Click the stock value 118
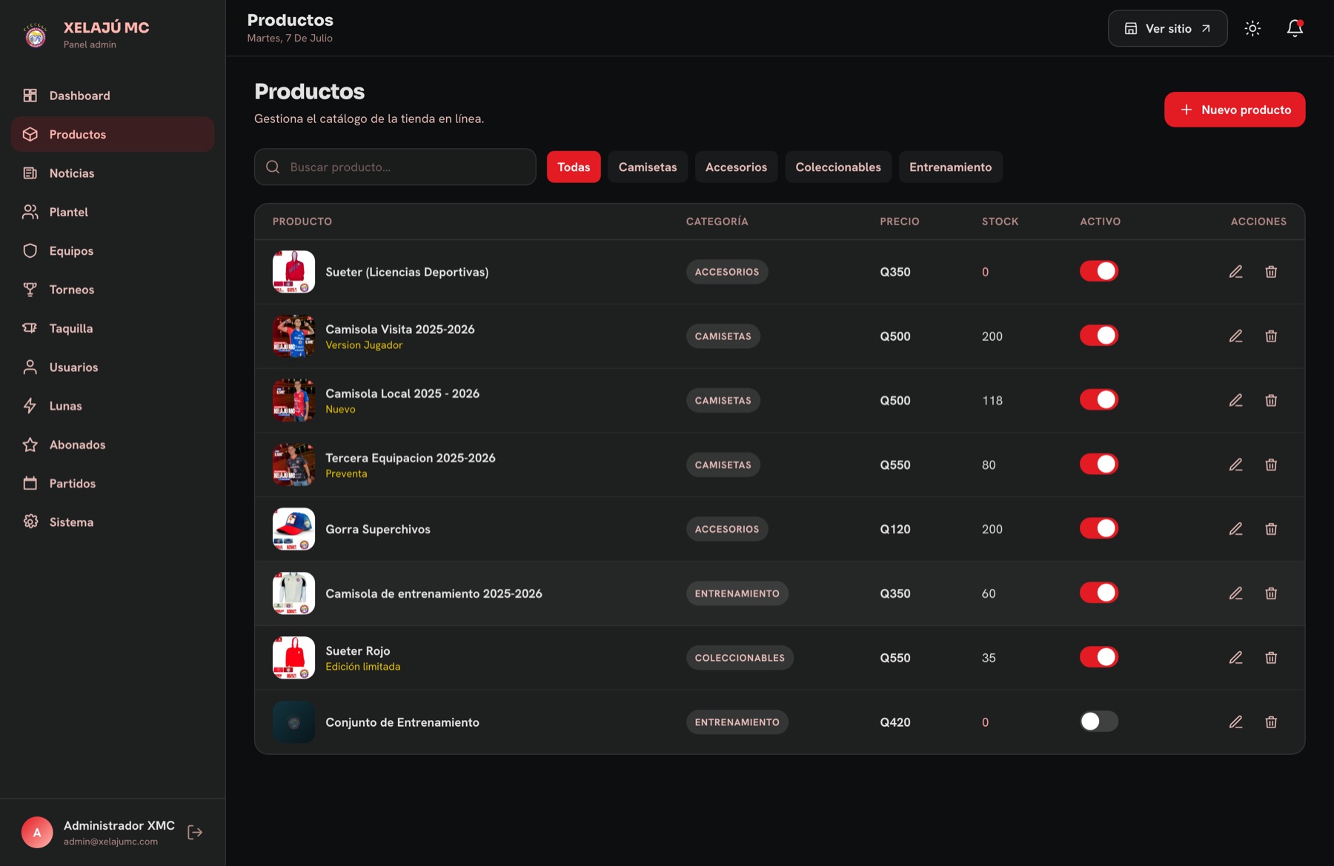Viewport: 1334px width, 866px height. [992, 401]
